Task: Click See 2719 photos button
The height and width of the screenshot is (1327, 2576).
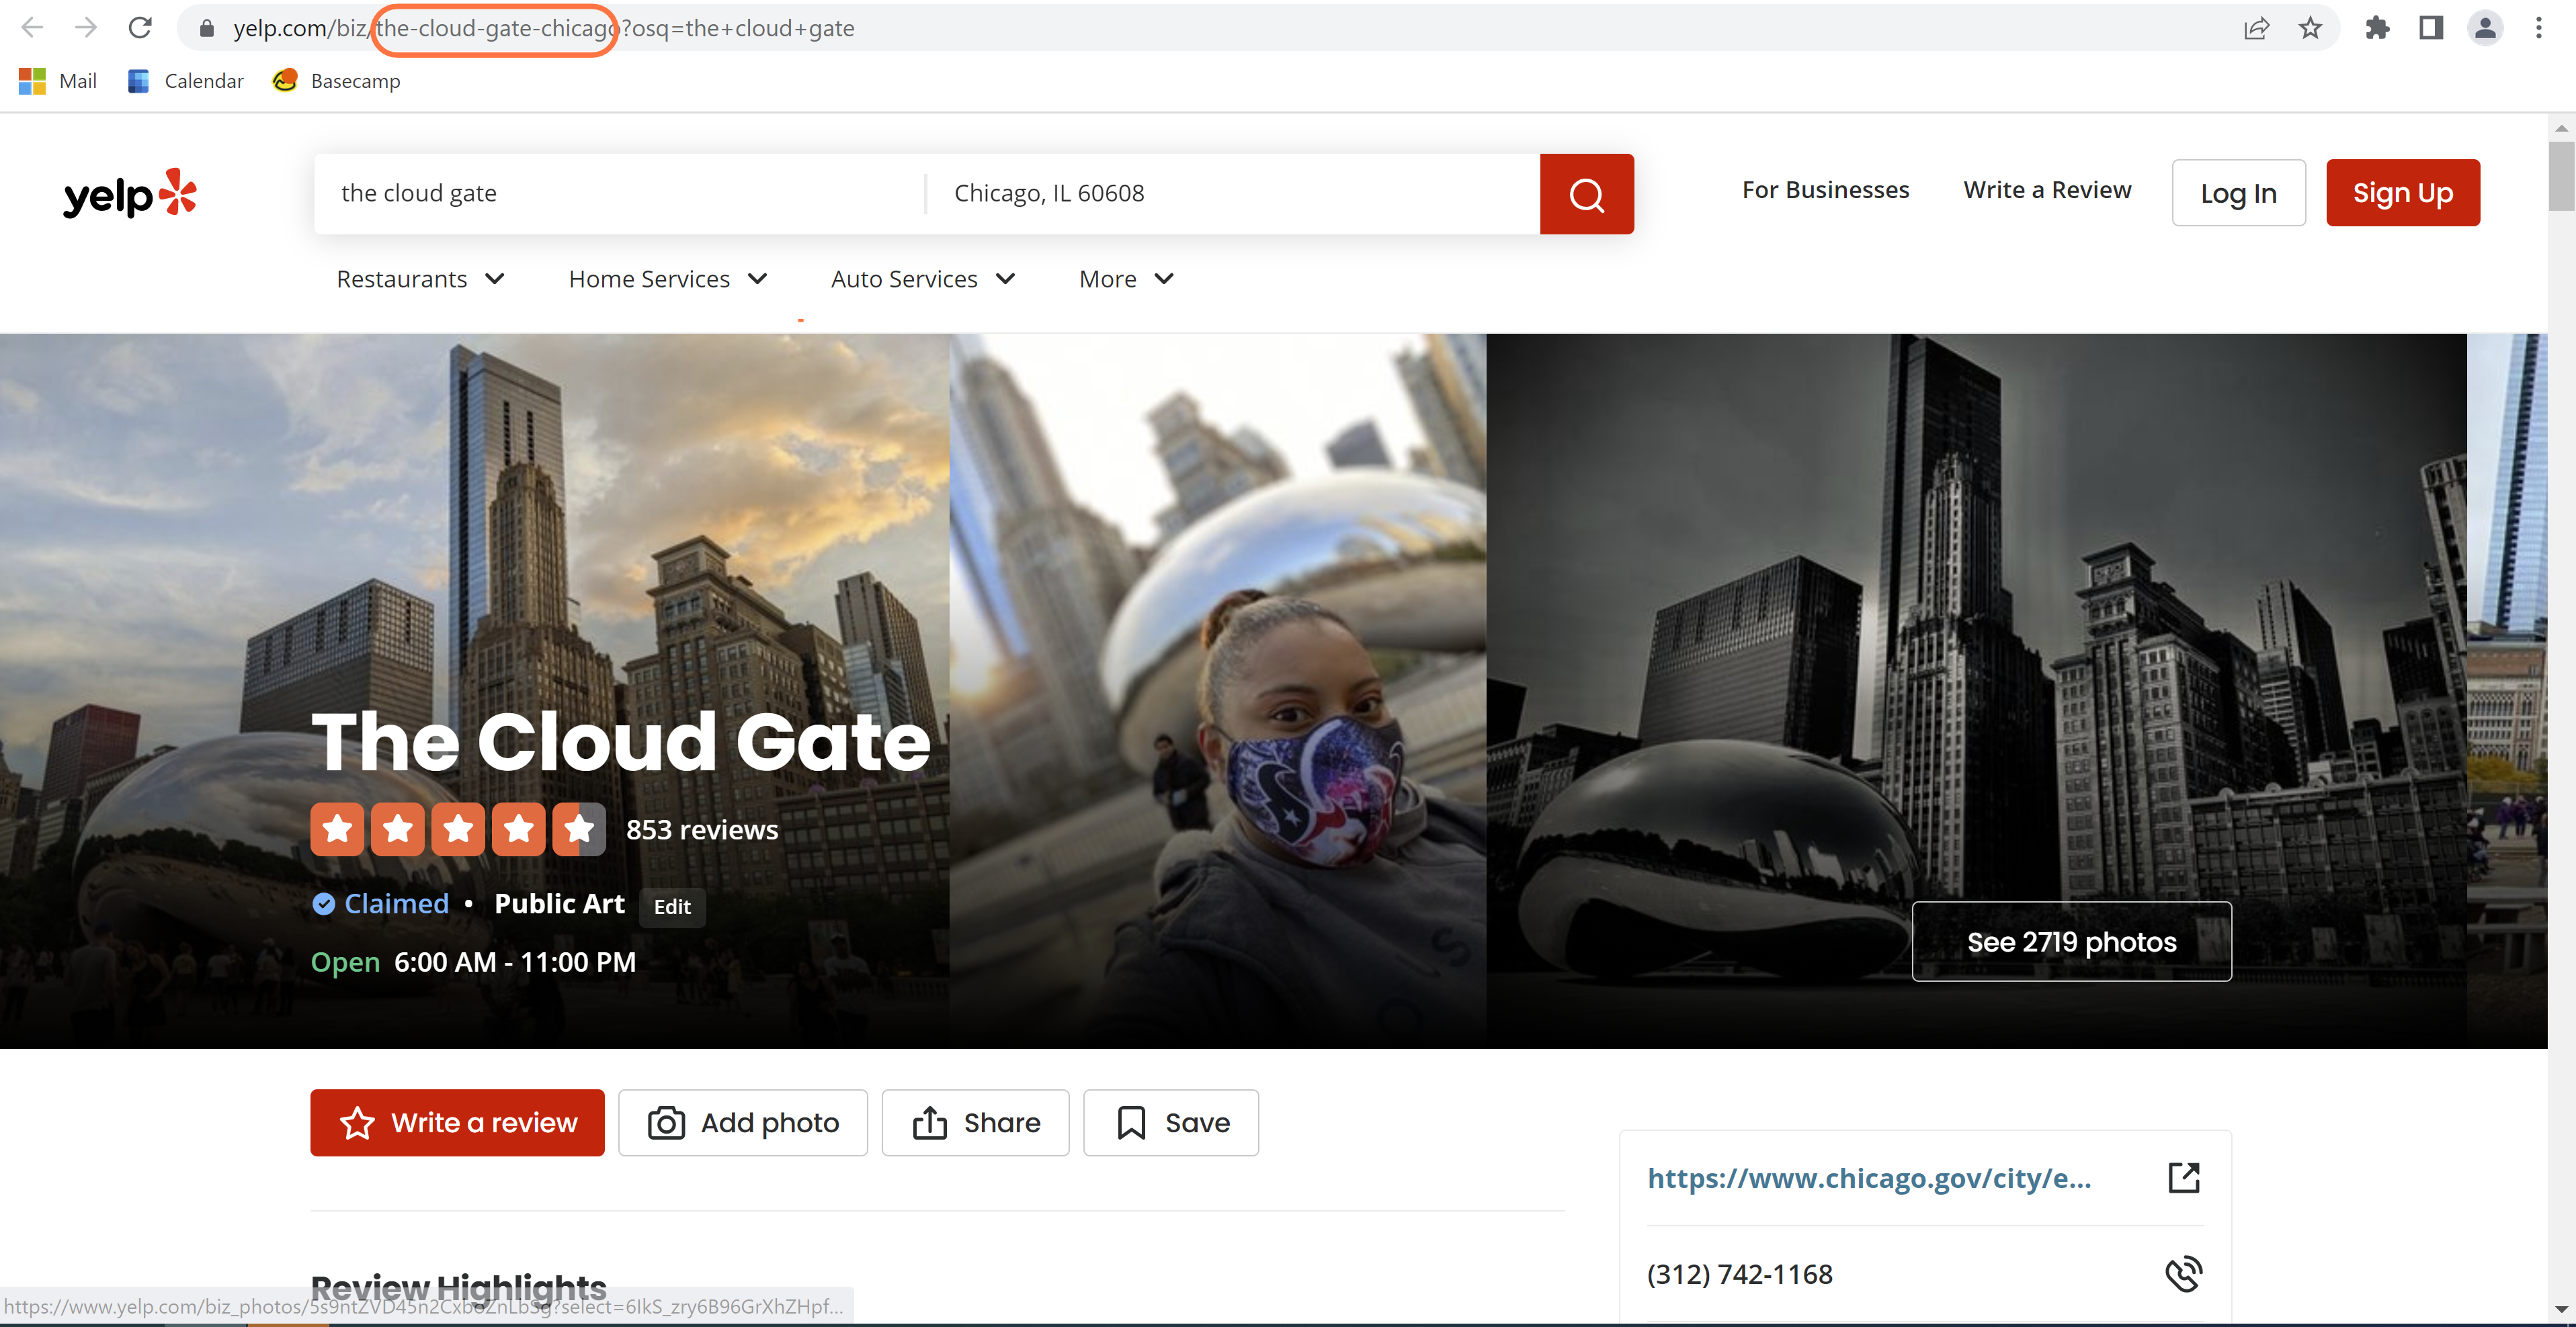Action: tap(2071, 942)
